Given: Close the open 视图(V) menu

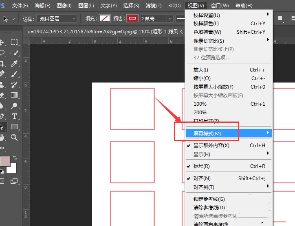Looking at the screenshot, I should click(196, 6).
